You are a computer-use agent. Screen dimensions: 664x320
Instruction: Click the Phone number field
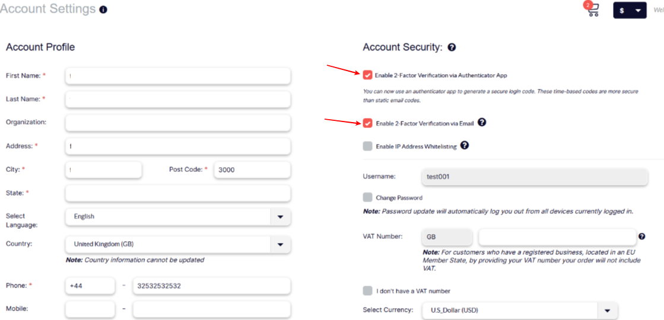point(211,286)
